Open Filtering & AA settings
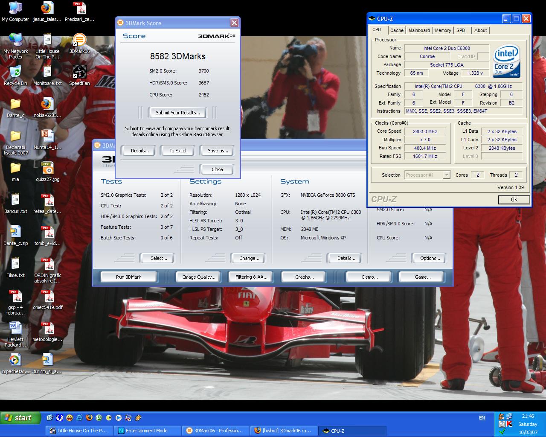Image resolution: width=546 pixels, height=437 pixels. 251,277
